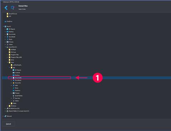Screen dimensions: 171x131
Task: Click the Contacts icon in the user folder
Action: click(x=14, y=73)
